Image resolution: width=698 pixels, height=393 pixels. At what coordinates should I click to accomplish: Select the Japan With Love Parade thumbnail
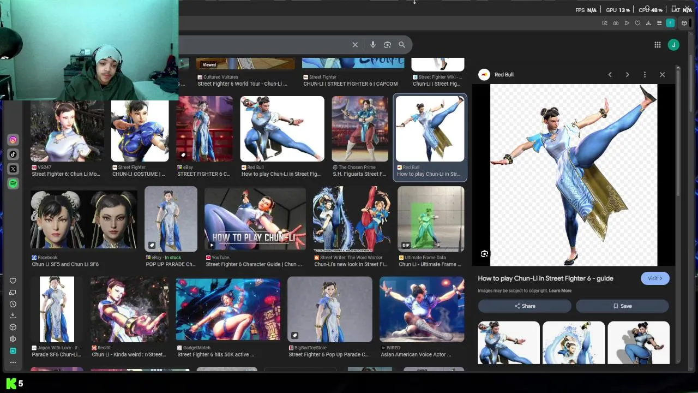pyautogui.click(x=57, y=309)
